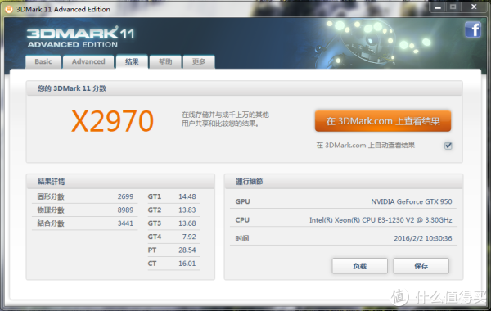This screenshot has width=491, height=311.
Task: Select the graphics score value 2699
Action: [x=125, y=196]
